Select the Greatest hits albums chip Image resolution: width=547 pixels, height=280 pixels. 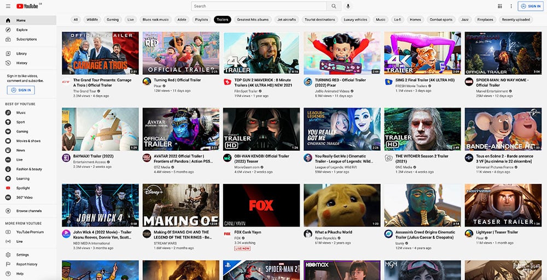253,20
